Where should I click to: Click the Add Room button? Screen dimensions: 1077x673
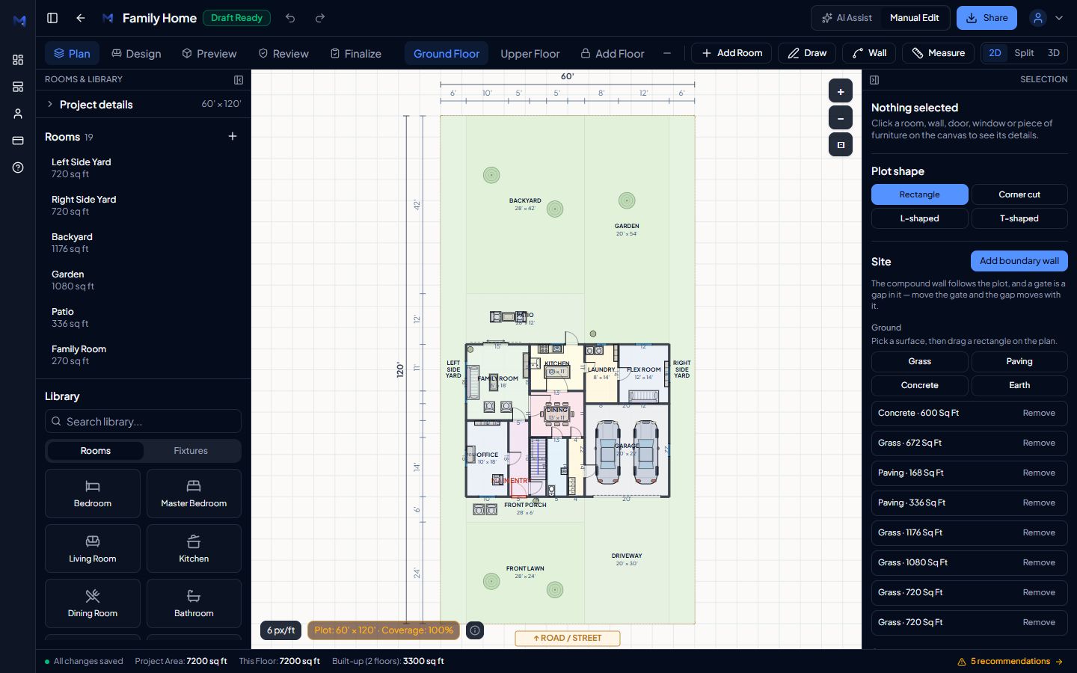coord(731,53)
